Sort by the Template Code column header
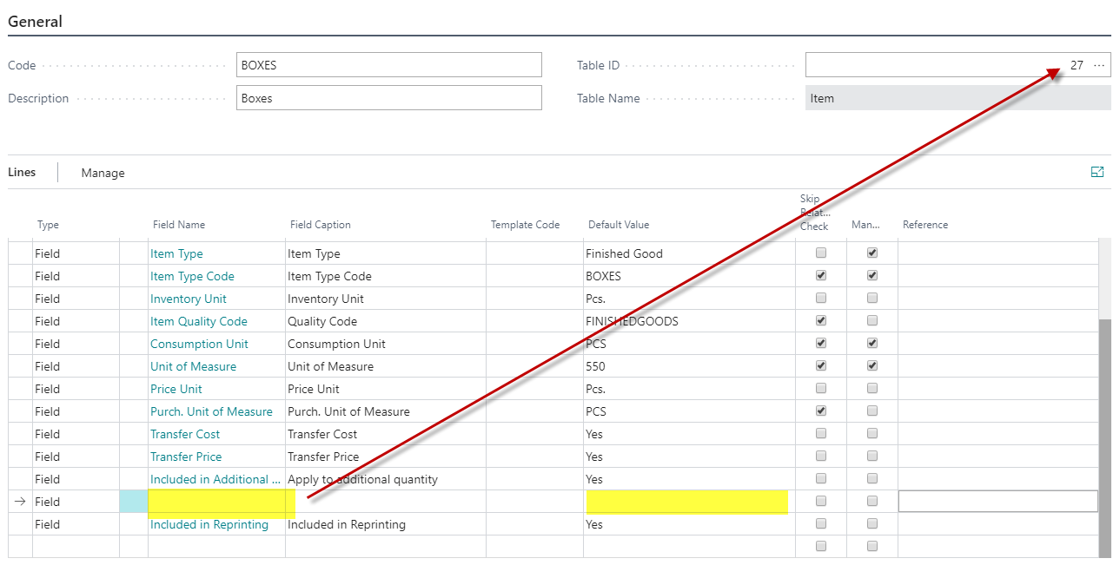This screenshot has width=1120, height=565. (x=525, y=225)
